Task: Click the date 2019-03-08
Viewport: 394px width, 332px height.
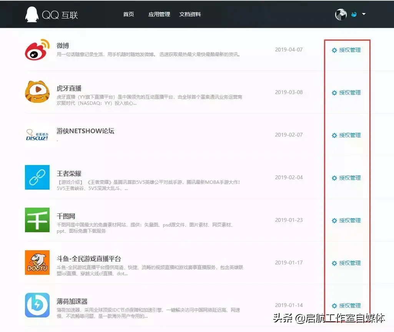Action: click(x=289, y=92)
